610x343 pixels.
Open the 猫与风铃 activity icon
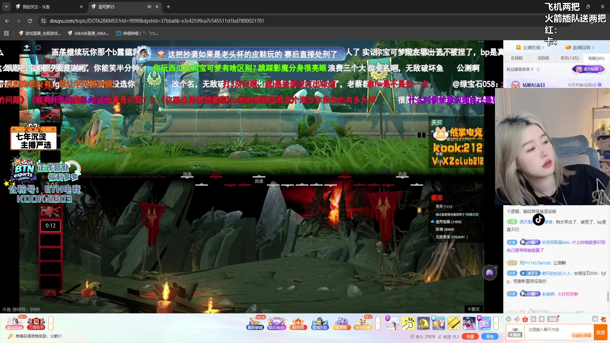point(14,323)
